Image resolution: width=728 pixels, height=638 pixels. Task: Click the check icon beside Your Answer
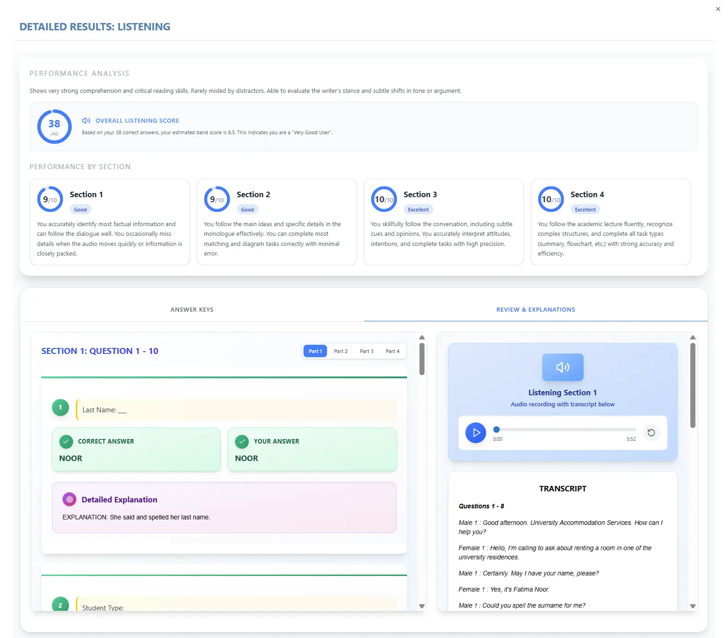(242, 441)
